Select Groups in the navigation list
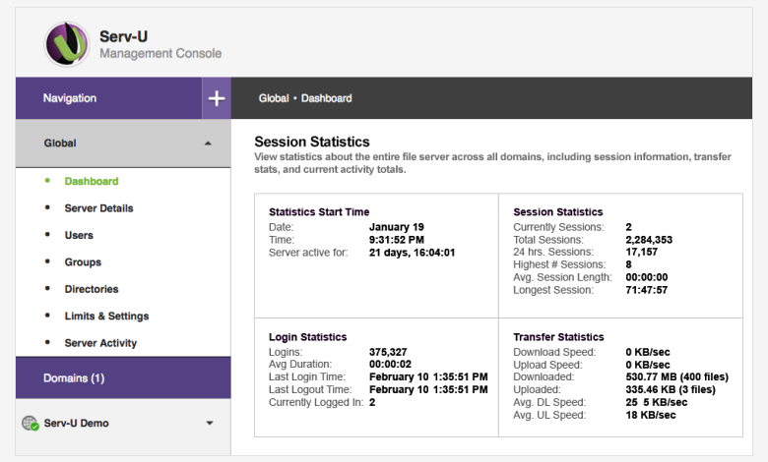This screenshot has width=768, height=462. [x=83, y=262]
